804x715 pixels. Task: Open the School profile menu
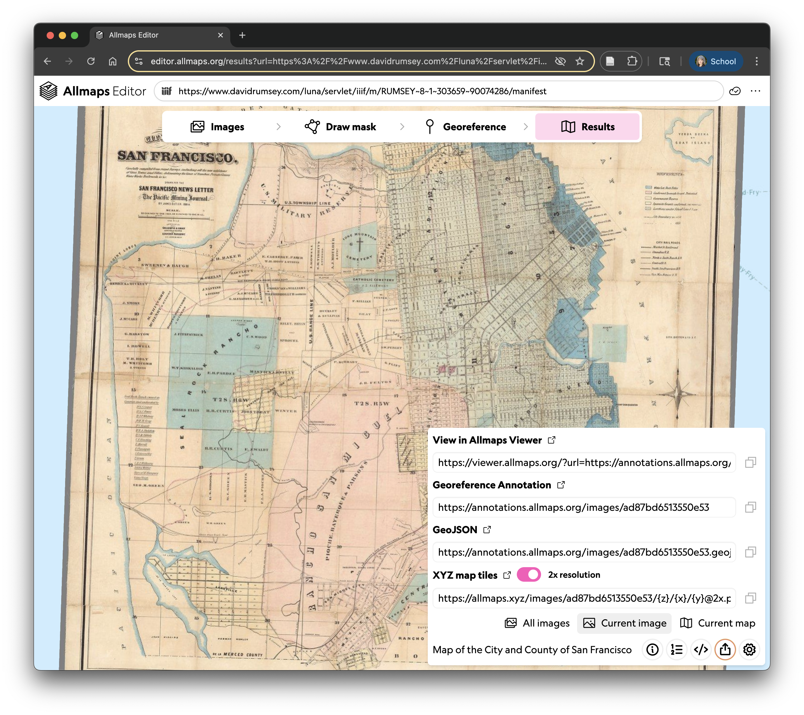coord(716,62)
